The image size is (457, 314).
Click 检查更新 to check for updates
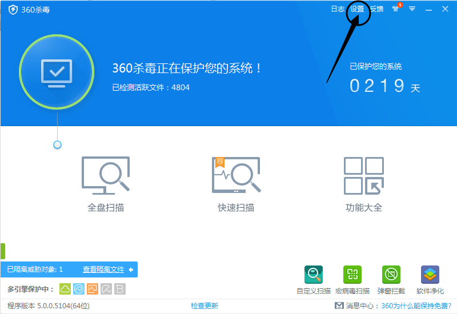click(x=205, y=306)
